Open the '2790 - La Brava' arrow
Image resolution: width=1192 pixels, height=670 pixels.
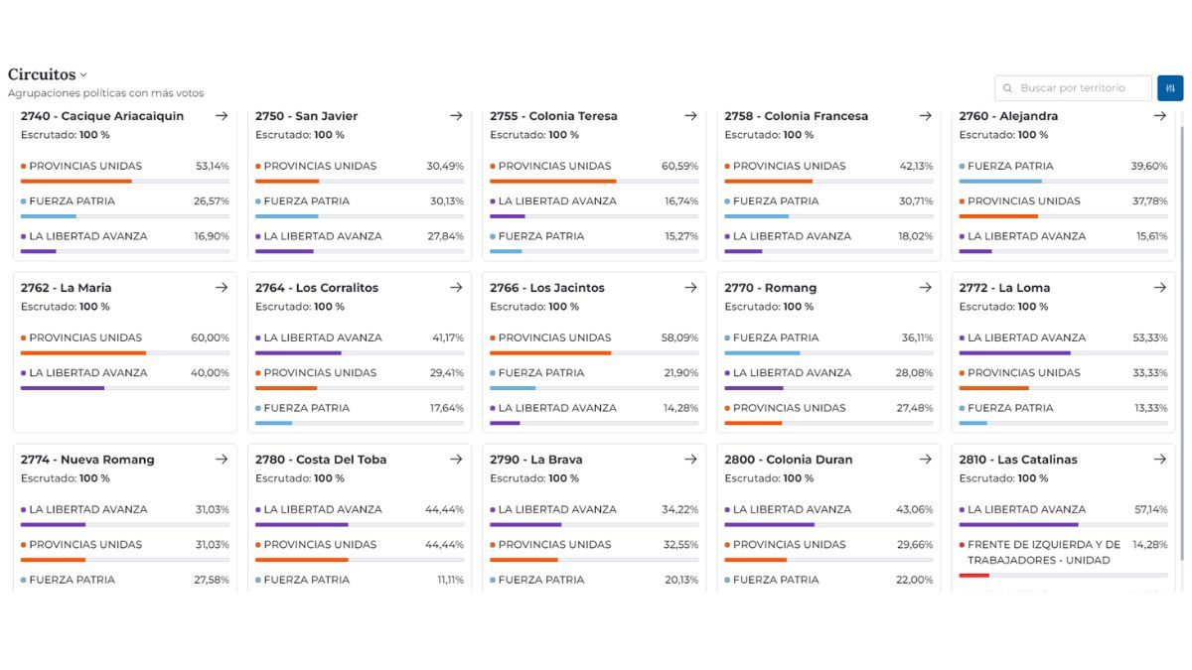(x=690, y=460)
